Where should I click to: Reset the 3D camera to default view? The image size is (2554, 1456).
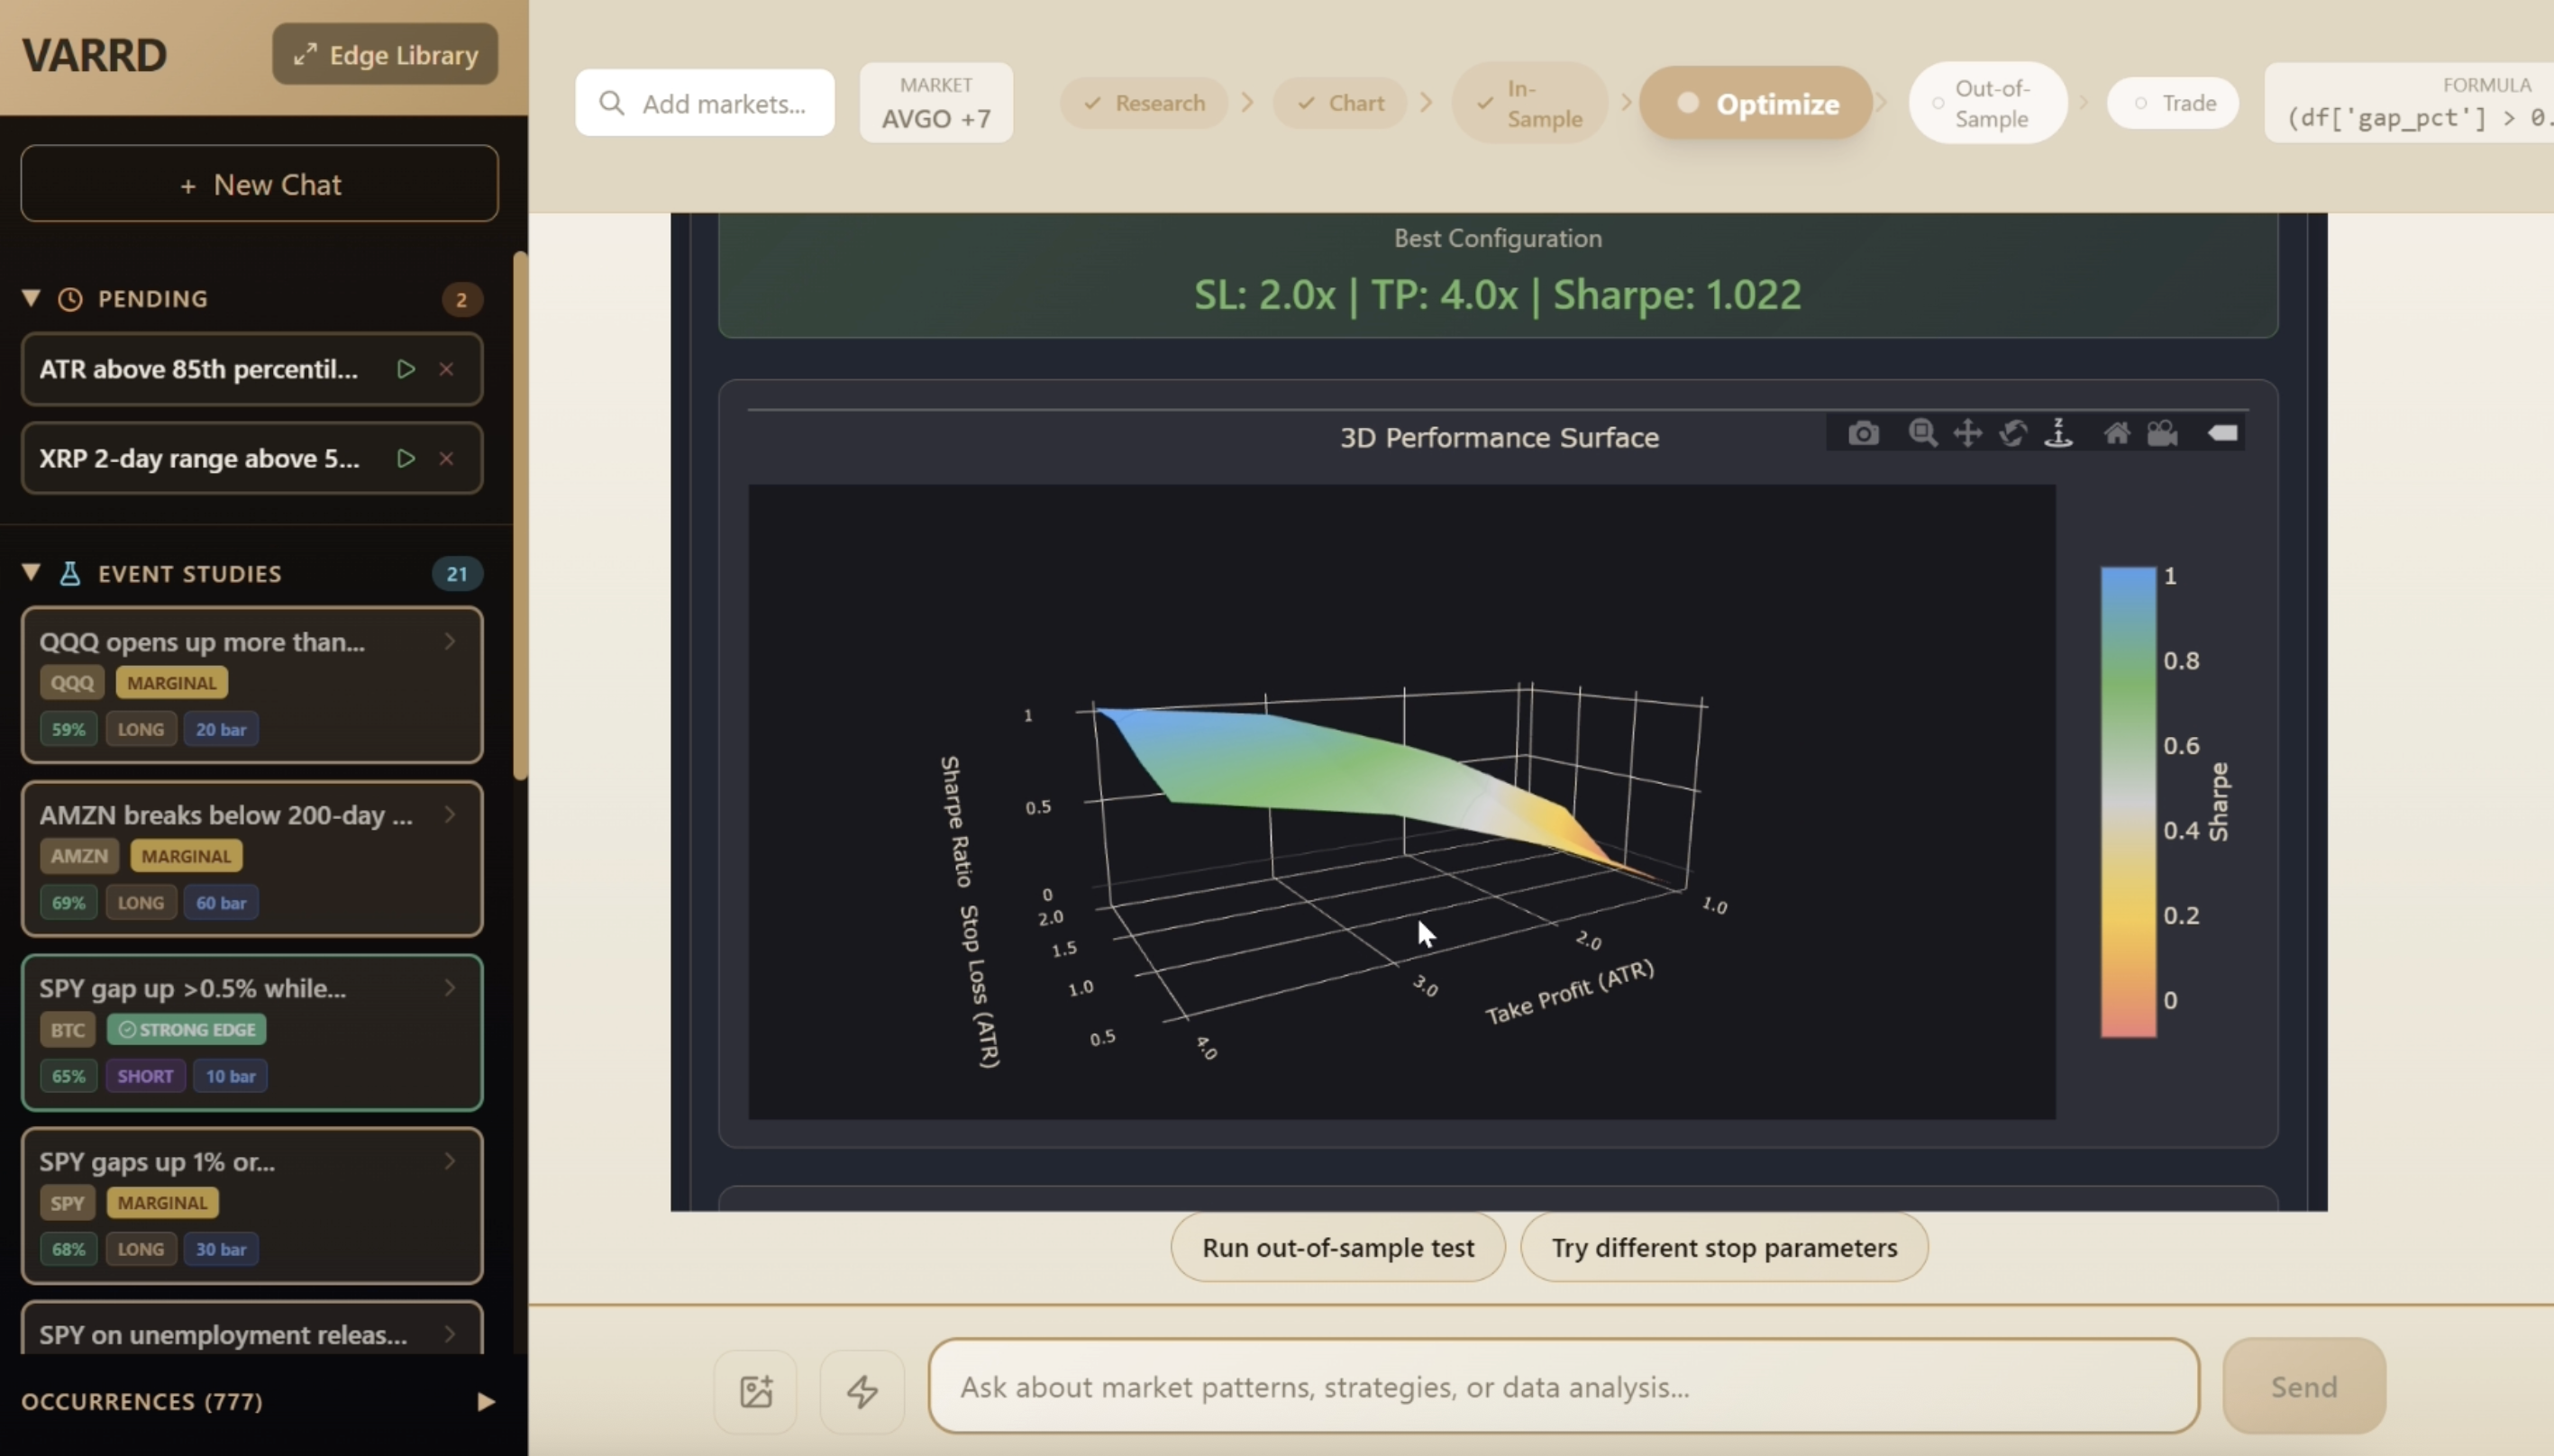(2117, 433)
